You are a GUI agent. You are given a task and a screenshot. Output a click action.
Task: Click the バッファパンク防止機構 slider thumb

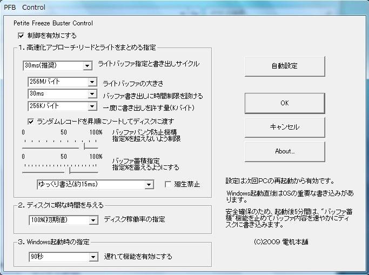tap(82, 146)
